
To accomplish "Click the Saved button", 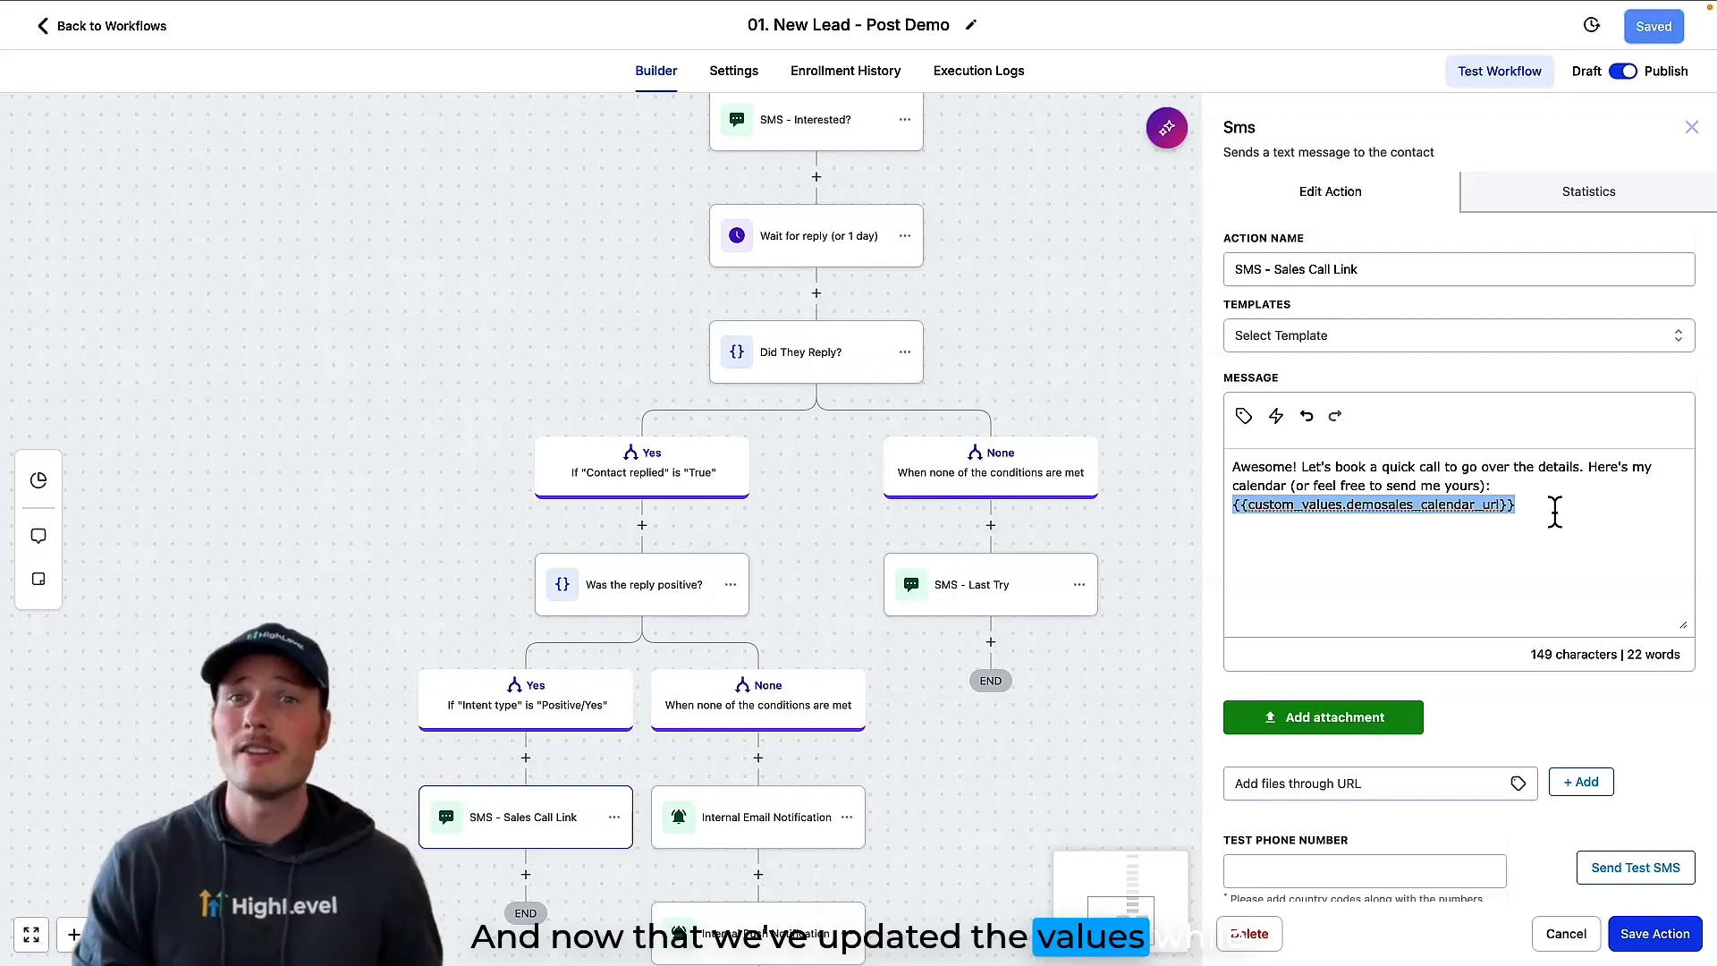I will click(1654, 27).
